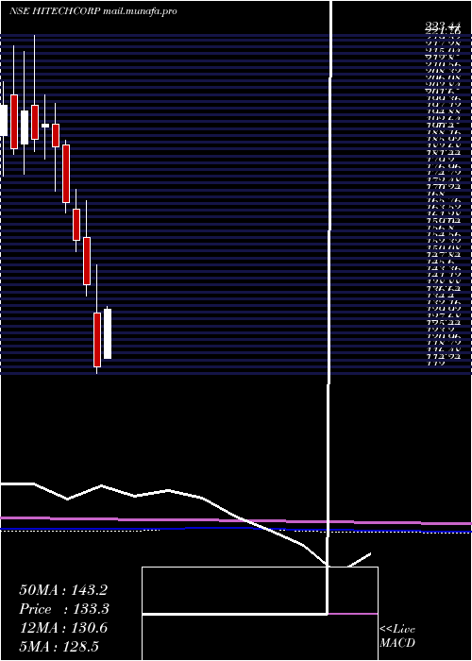Click the 223.44 top price label

pyautogui.click(x=442, y=27)
